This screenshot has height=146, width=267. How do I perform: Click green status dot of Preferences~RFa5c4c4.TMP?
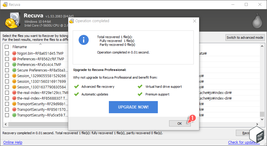click(14, 65)
